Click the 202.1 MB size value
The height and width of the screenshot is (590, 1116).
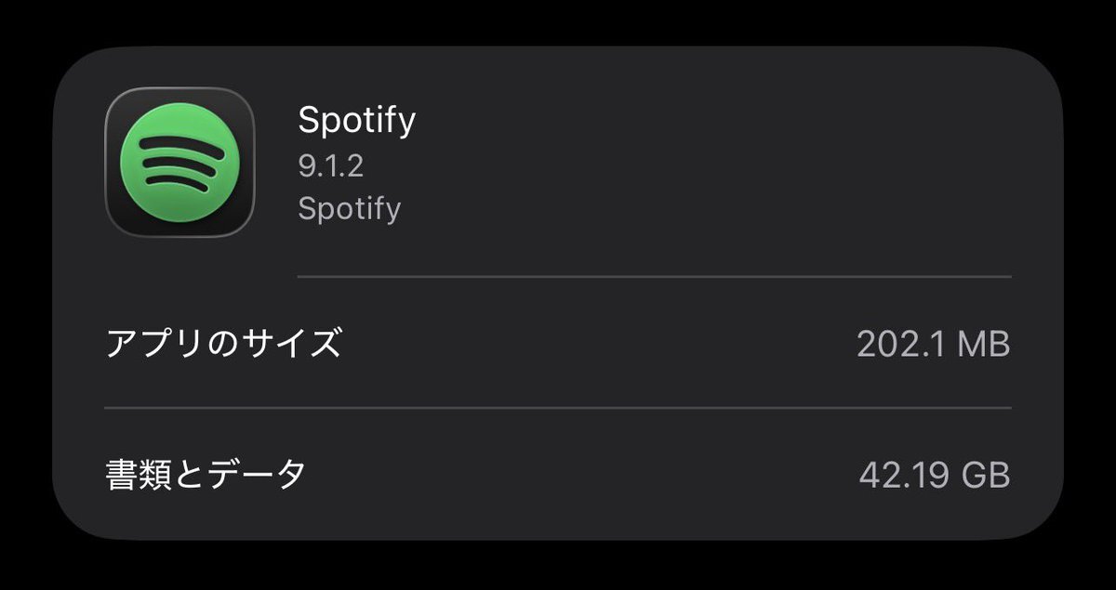pyautogui.click(x=933, y=344)
